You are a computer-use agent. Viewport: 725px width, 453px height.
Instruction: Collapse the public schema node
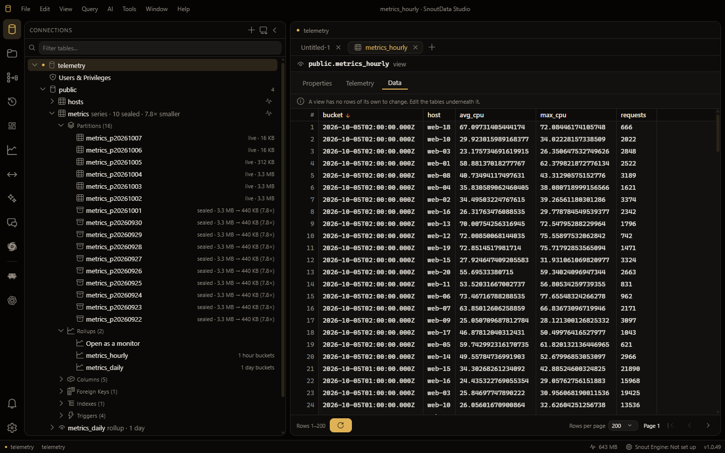coord(43,90)
